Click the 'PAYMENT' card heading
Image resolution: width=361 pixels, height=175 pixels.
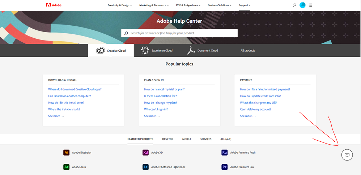246,80
